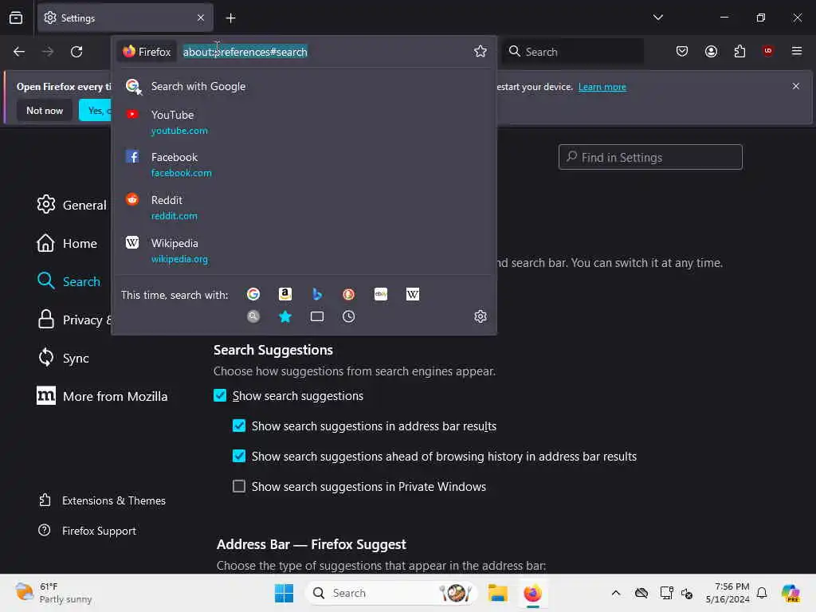Image resolution: width=816 pixels, height=612 pixels.
Task: Open the Firefox application hamburger menu
Action: [796, 51]
